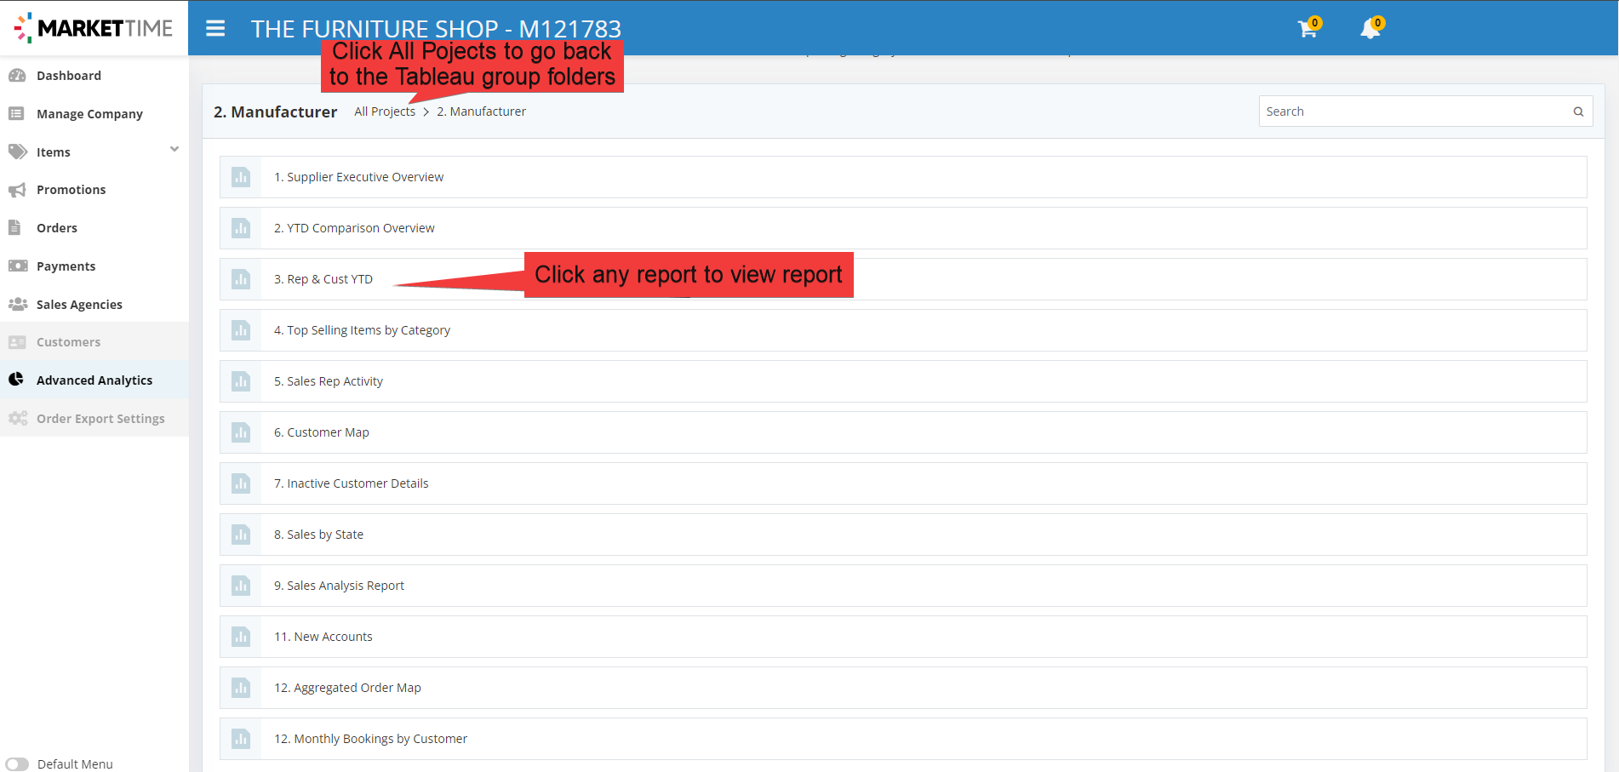1619x772 pixels.
Task: Click chart icon beside Customer Map report
Action: point(241,432)
